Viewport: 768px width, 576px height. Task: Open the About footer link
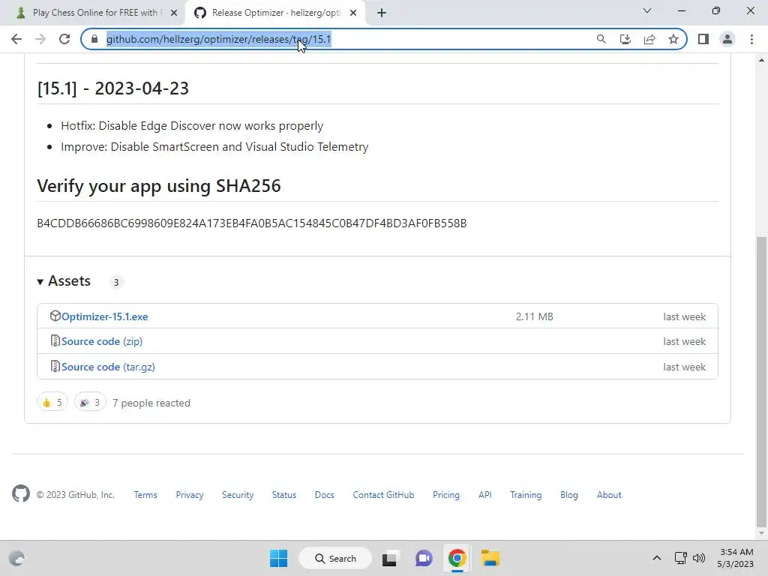[x=609, y=495]
